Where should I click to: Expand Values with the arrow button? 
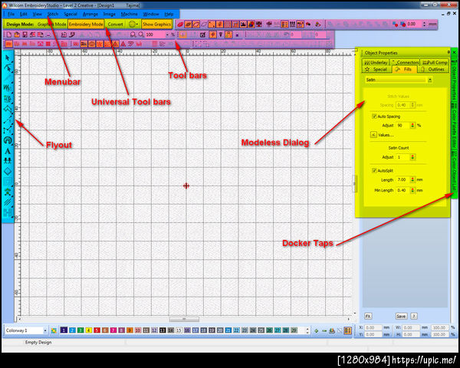tap(373, 135)
